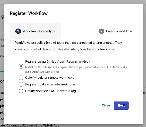Click the Register custom remote workflows label text

coord(50,84)
